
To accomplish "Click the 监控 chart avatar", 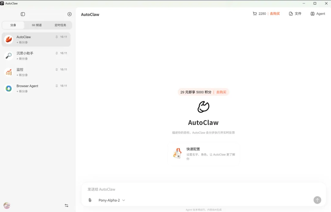I will (9, 72).
